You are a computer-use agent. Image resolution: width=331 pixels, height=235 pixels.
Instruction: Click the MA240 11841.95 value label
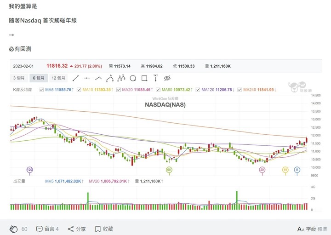tap(260, 90)
